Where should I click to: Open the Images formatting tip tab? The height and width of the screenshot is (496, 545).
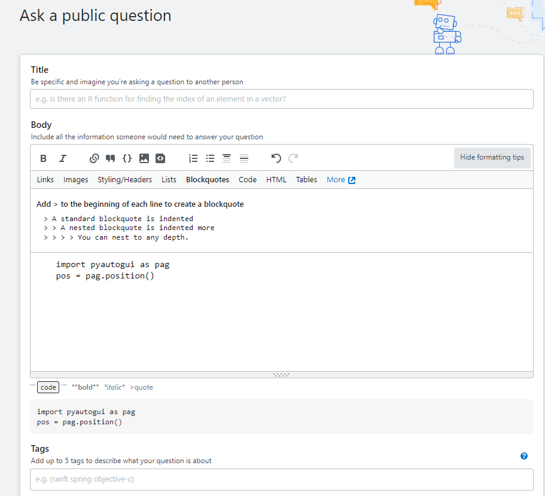[x=75, y=180]
